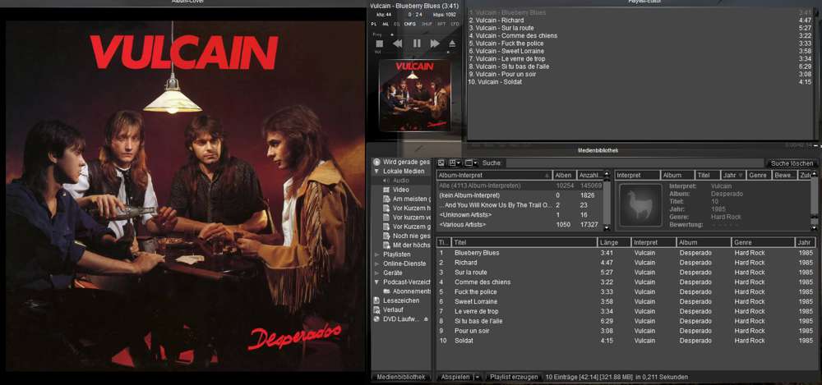Open the Video library item
822x385 pixels.
click(400, 190)
